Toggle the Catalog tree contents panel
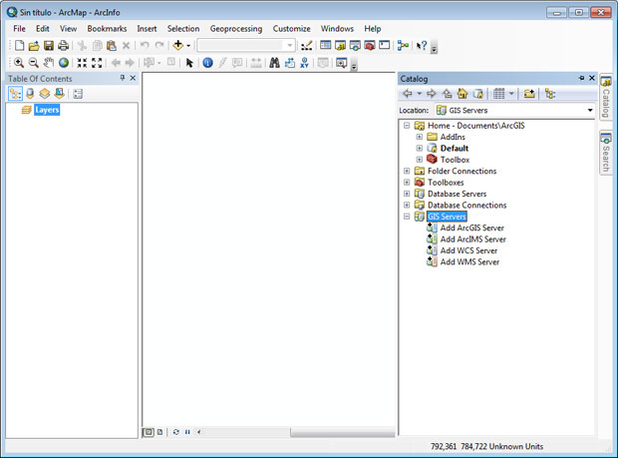Screen dimensions: 618x458 [550, 94]
